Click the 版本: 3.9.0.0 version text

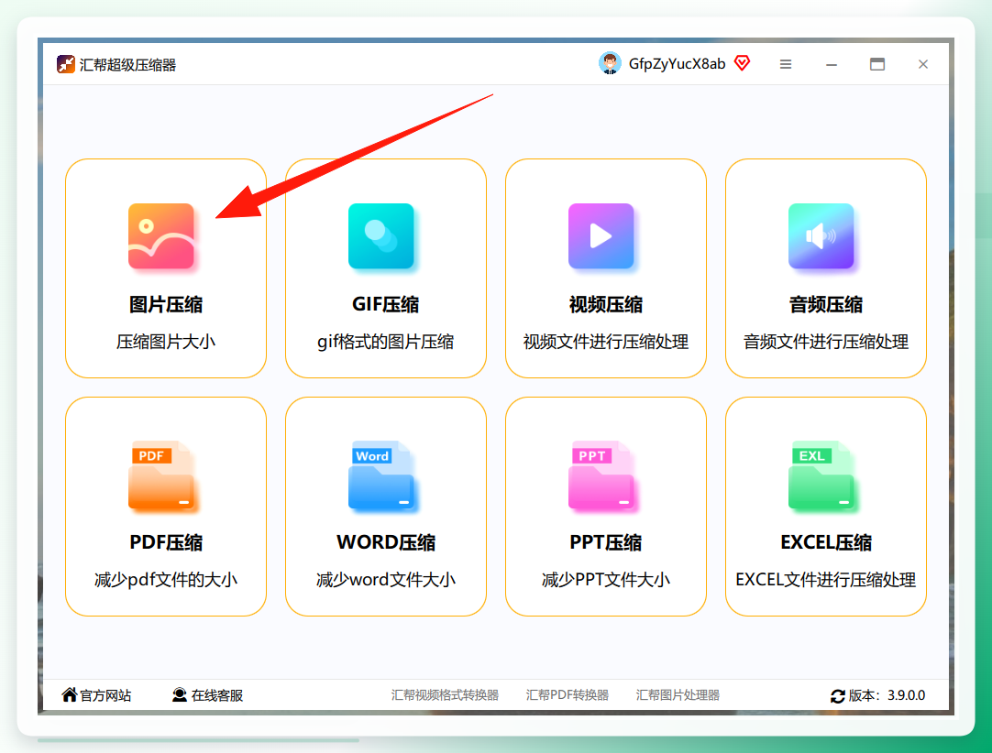coord(887,695)
